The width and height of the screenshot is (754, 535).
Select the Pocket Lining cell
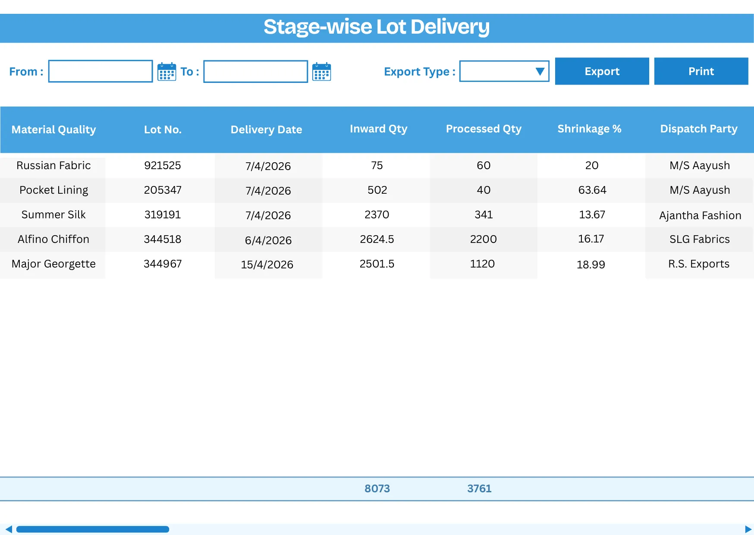click(x=53, y=190)
